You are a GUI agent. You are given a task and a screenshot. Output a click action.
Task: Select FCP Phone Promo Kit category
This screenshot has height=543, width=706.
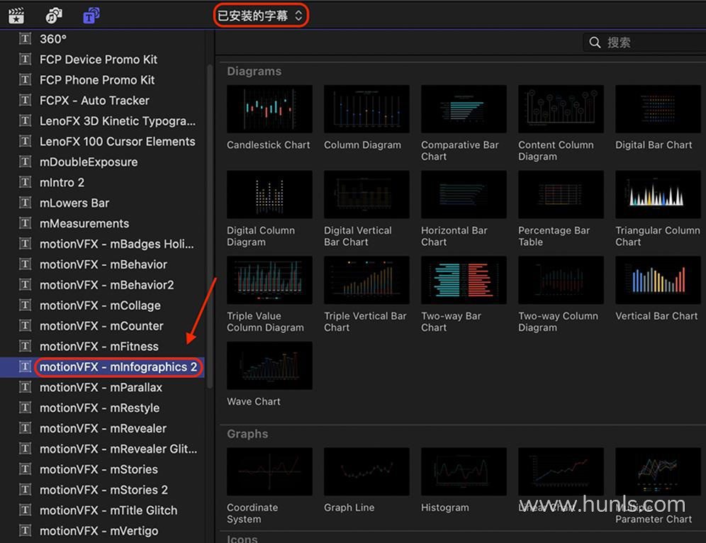(x=103, y=79)
